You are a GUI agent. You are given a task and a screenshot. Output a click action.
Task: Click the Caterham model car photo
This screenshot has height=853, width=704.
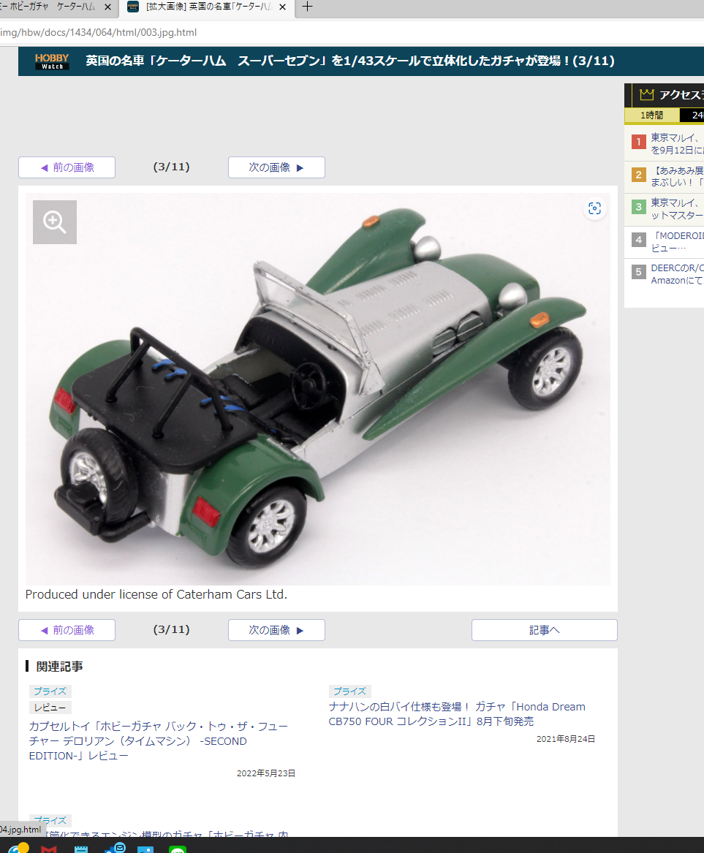pyautogui.click(x=318, y=389)
